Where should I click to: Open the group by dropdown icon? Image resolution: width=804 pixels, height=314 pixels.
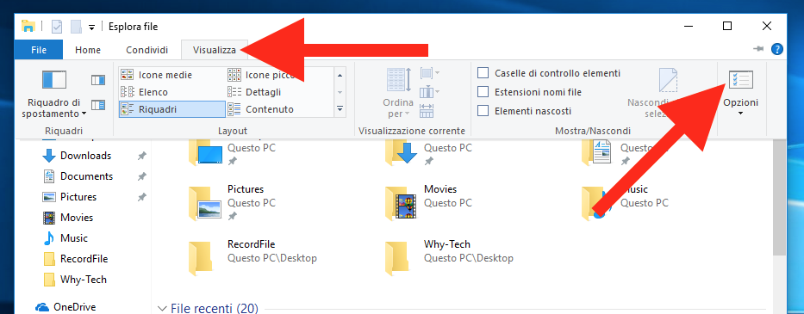[x=430, y=74]
